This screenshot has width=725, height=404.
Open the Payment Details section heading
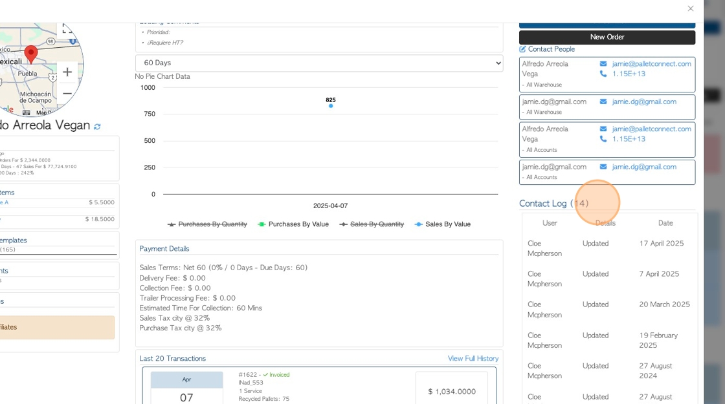[x=164, y=249]
